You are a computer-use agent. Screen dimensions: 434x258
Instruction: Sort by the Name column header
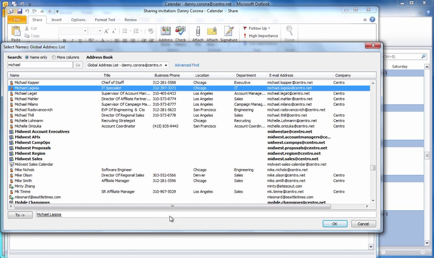coord(55,75)
